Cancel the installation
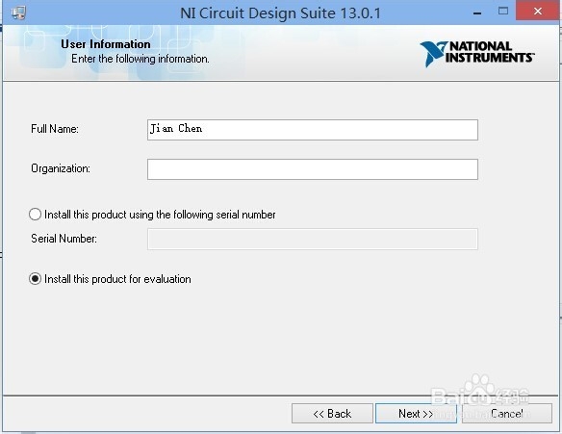The width and height of the screenshot is (562, 434). point(507,414)
